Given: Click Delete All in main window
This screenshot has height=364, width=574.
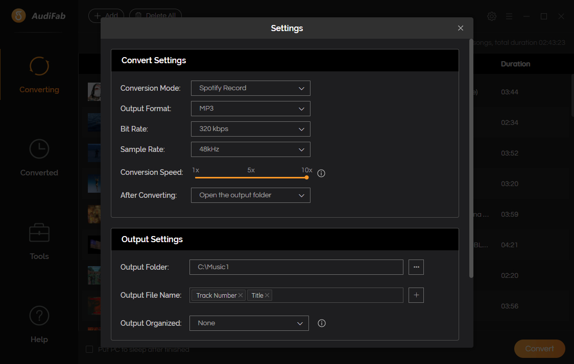Looking at the screenshot, I should point(156,16).
